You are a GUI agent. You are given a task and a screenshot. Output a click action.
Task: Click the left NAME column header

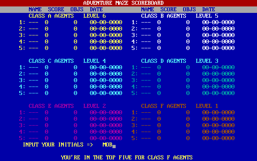tap(35, 9)
